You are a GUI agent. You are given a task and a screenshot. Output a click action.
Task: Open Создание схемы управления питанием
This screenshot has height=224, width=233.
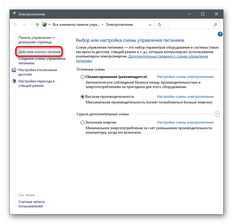click(x=42, y=61)
